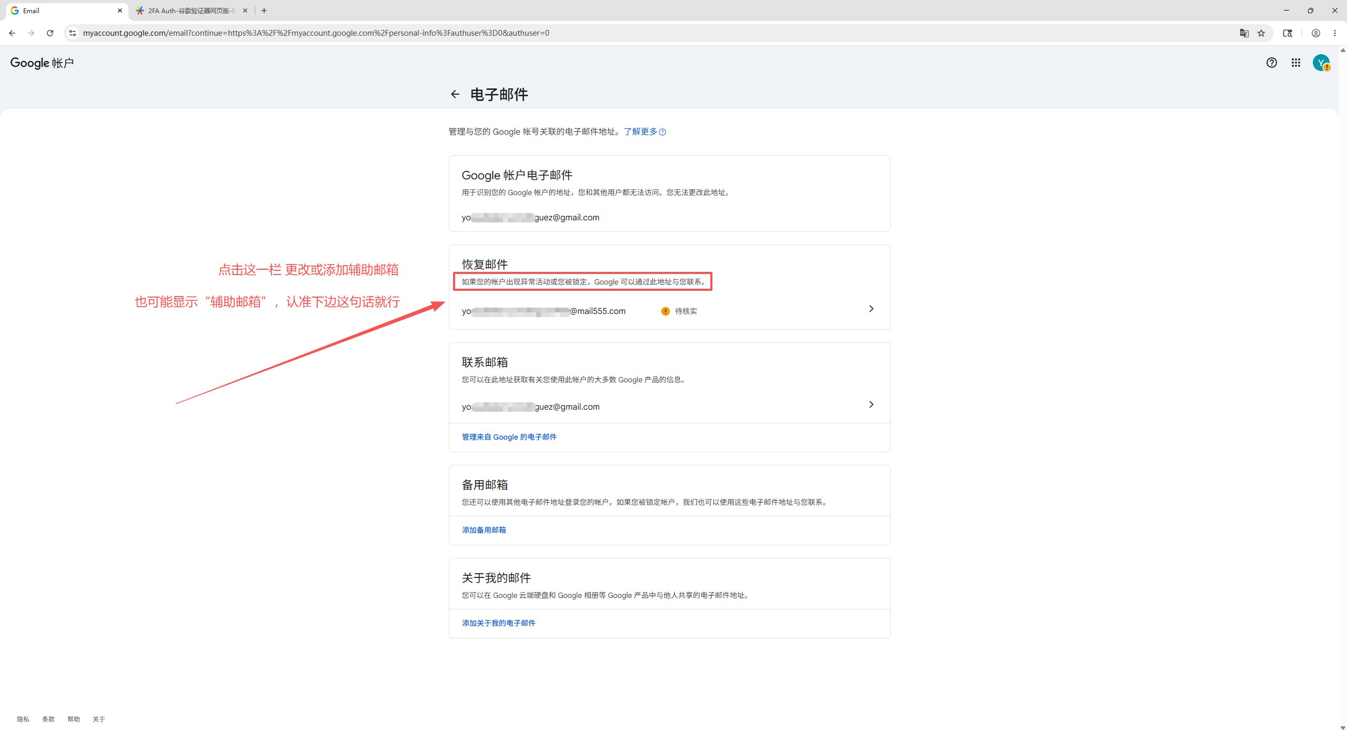Open the Google apps grid
Image resolution: width=1347 pixels, height=732 pixels.
click(1295, 63)
